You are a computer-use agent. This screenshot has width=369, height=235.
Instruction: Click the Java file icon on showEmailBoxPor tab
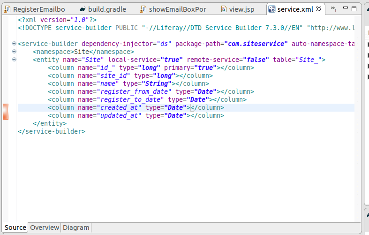click(x=143, y=9)
